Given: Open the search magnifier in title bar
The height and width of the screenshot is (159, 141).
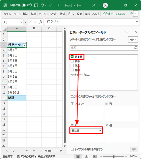Looking at the screenshot, I should [93, 5].
